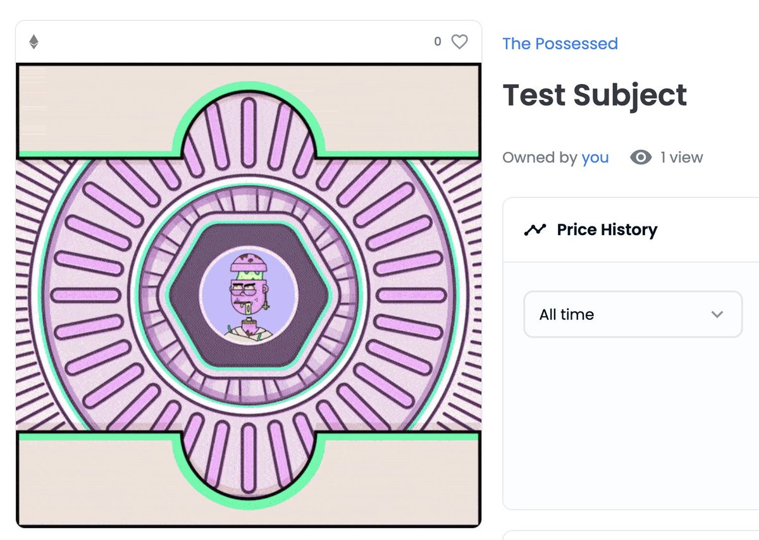Image resolution: width=759 pixels, height=540 pixels.
Task: Click the Ethereum logo icon
Action: point(34,42)
